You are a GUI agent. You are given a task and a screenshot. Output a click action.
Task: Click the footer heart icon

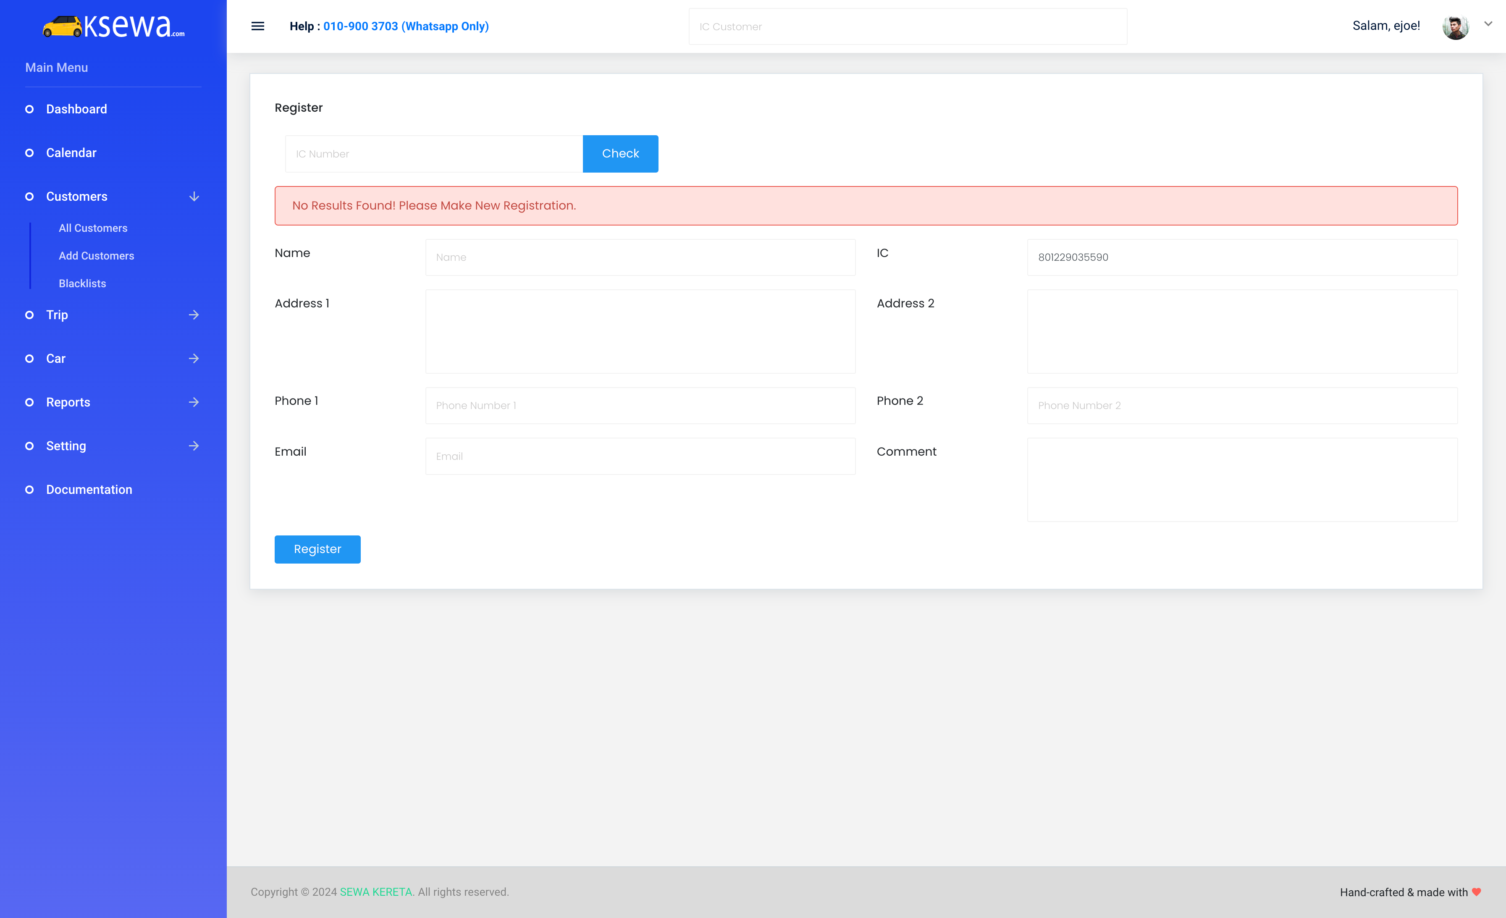pos(1476,892)
